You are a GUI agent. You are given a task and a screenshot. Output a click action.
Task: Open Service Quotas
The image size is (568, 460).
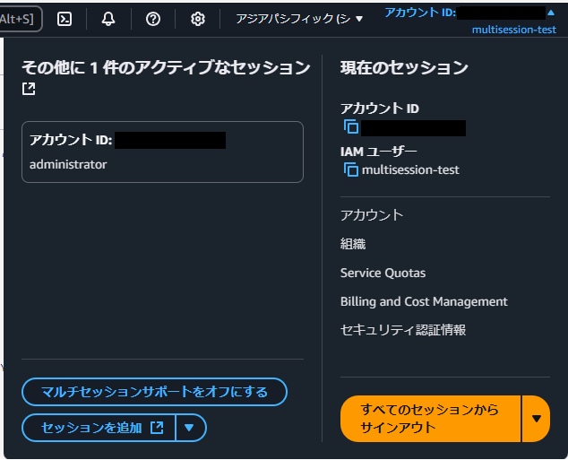coord(383,273)
